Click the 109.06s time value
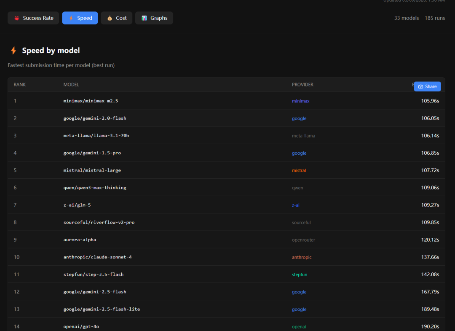 (x=430, y=188)
